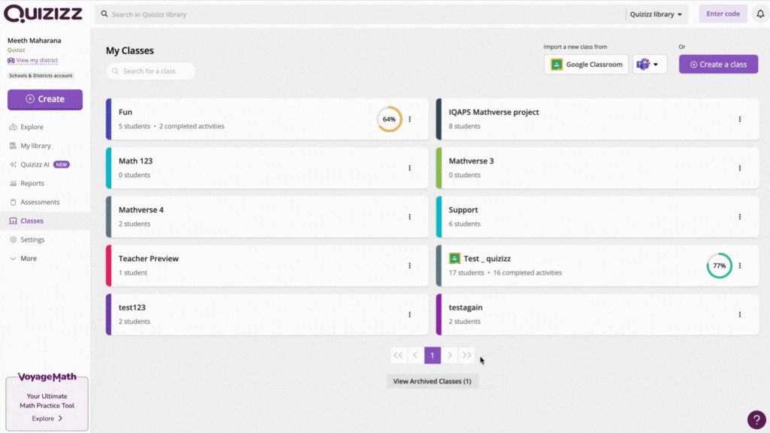Image resolution: width=770 pixels, height=433 pixels.
Task: Open more options for testagain class
Action: [740, 314]
